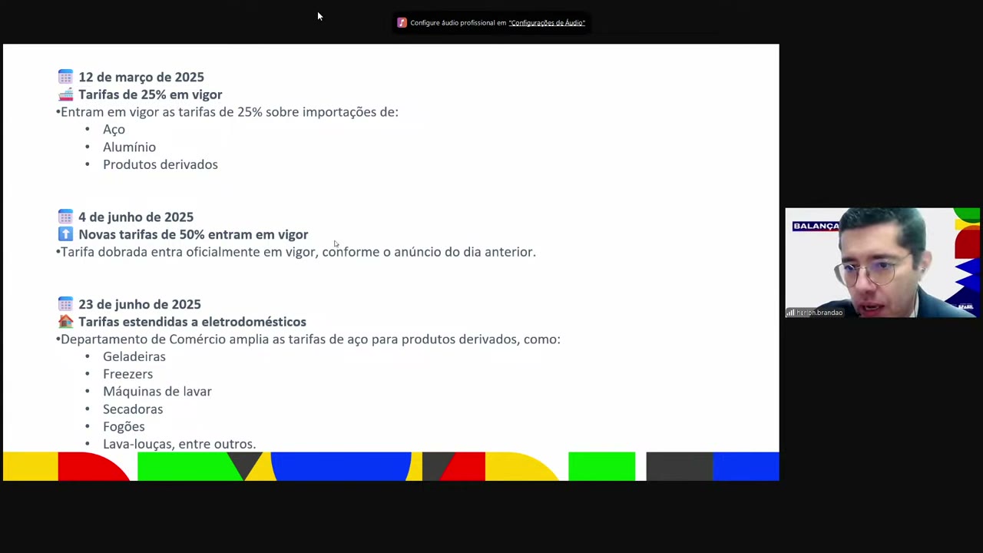Click the bullet item "Freezers"

pyautogui.click(x=128, y=374)
